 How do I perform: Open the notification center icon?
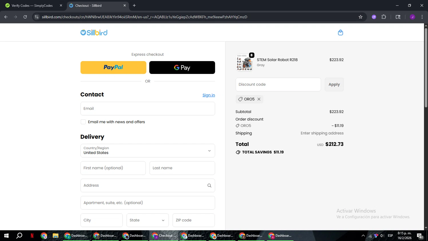pyautogui.click(x=420, y=236)
